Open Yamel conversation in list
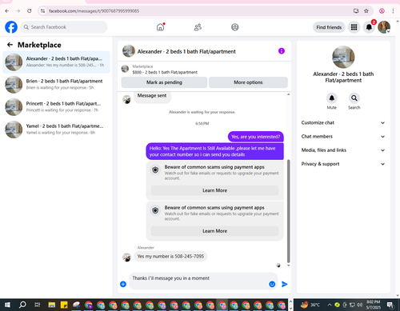 [x=56, y=130]
